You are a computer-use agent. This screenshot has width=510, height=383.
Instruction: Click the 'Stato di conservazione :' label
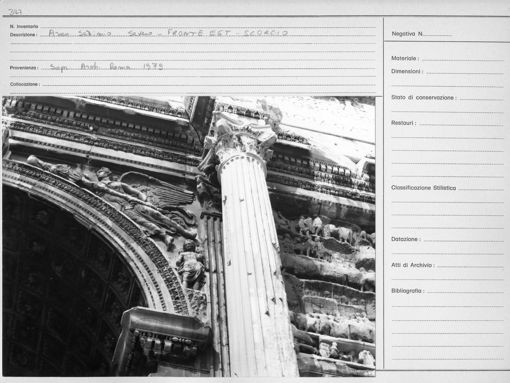tap(424, 98)
